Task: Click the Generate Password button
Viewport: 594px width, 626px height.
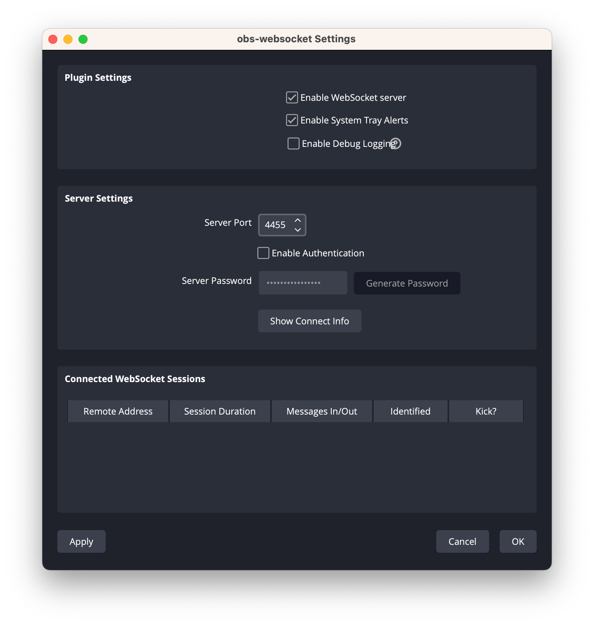Action: 407,283
